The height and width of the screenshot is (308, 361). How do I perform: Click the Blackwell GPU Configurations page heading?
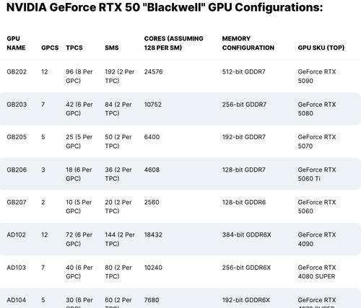coord(165,7)
